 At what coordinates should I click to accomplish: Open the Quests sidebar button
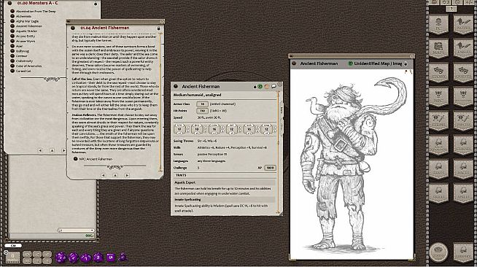click(x=463, y=73)
